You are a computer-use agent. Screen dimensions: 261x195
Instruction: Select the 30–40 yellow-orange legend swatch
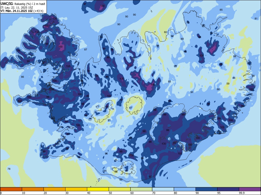(x=76, y=189)
